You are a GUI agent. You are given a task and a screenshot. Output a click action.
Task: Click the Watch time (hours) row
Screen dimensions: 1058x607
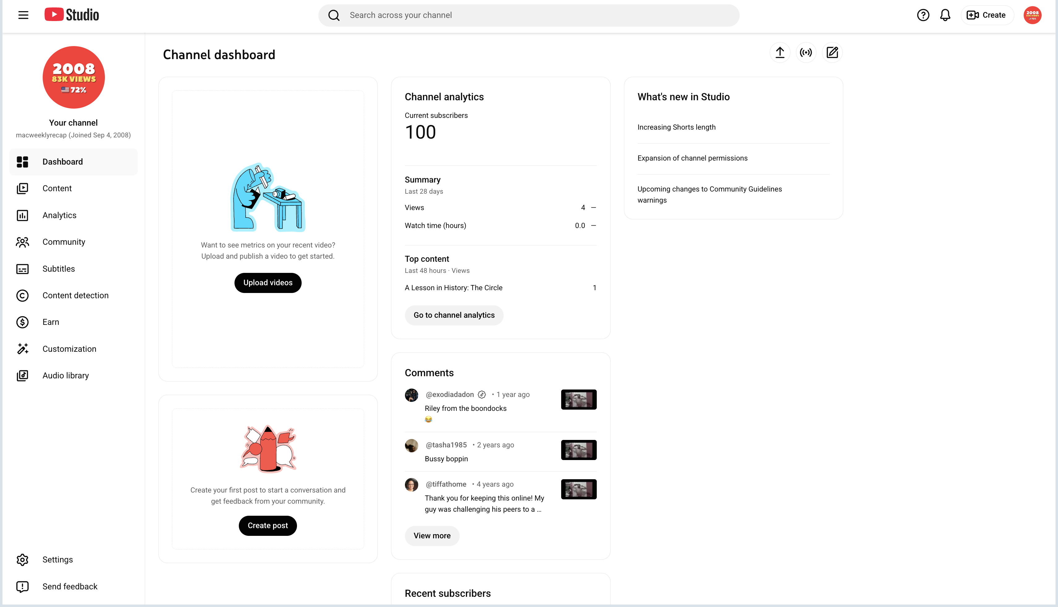[x=500, y=226]
